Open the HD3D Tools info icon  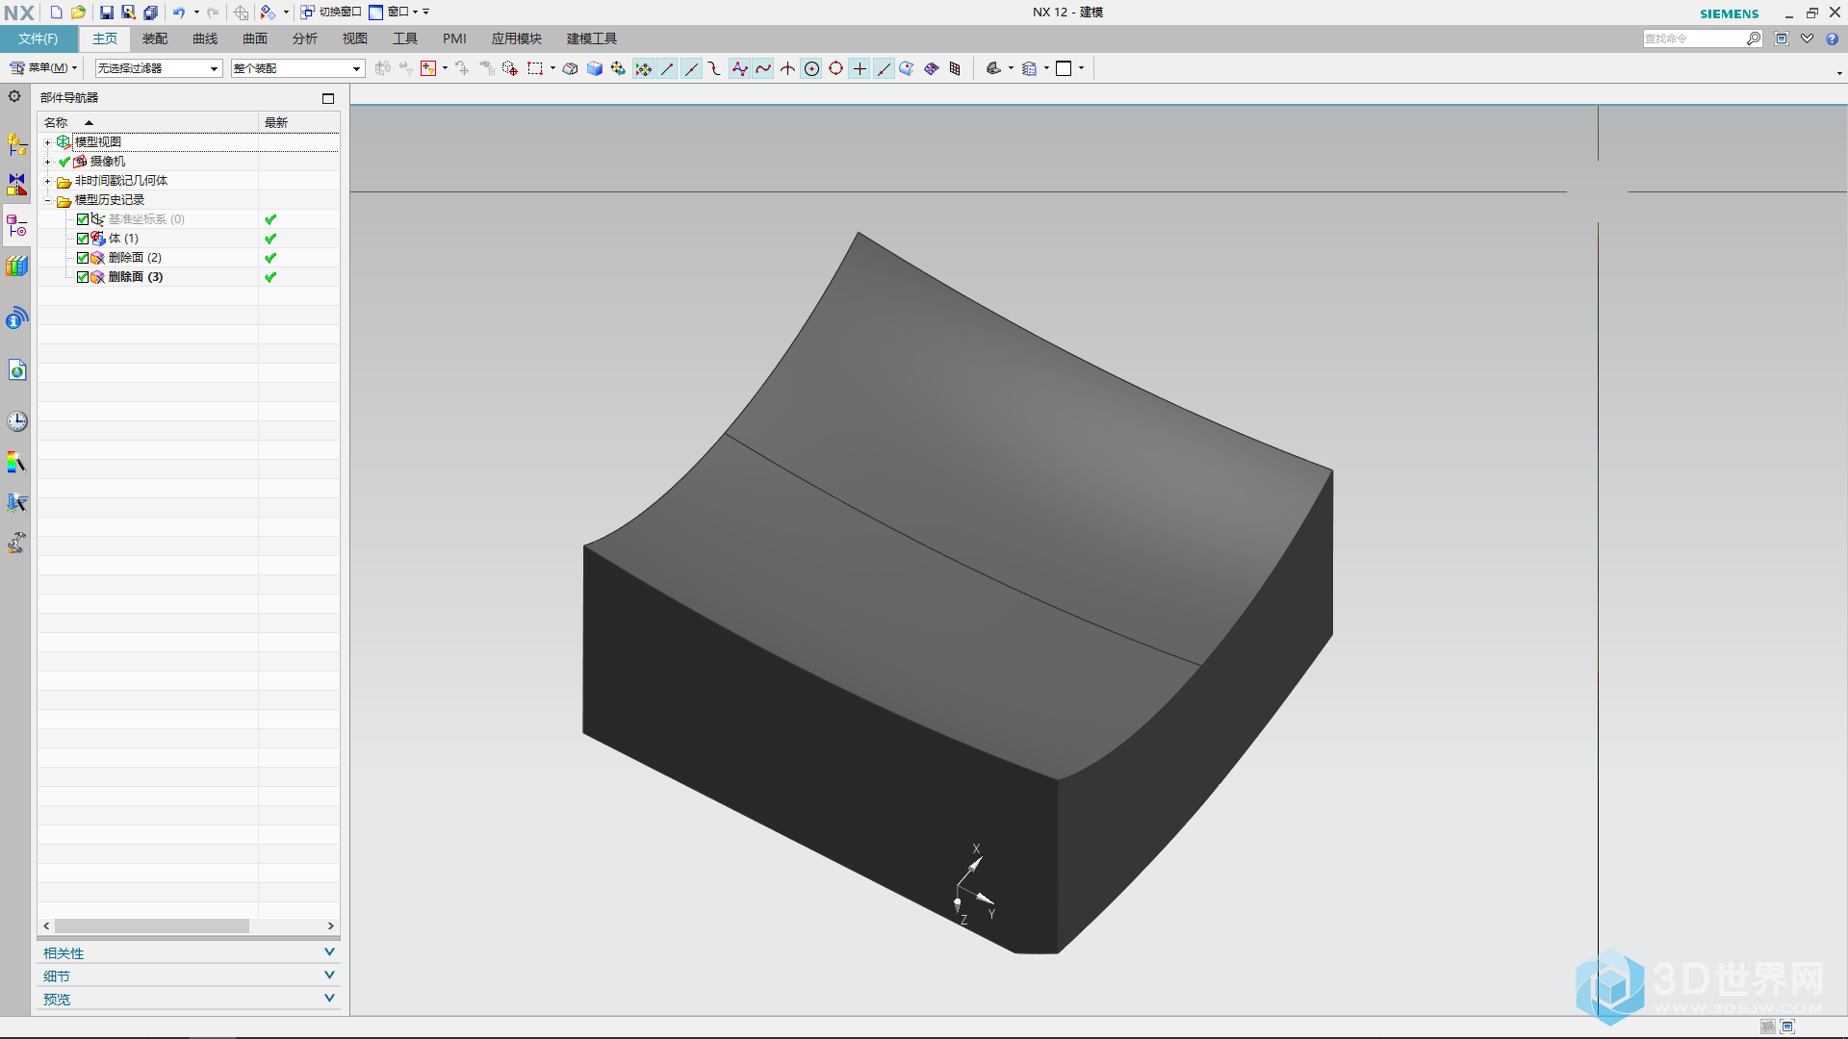(x=17, y=318)
